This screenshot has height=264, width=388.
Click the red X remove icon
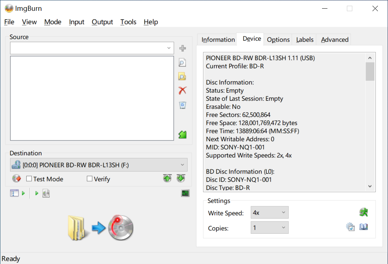pyautogui.click(x=182, y=90)
